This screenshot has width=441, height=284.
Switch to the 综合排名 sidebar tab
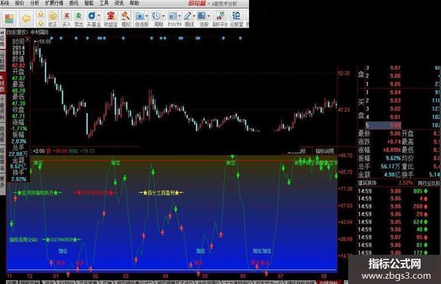[2, 159]
